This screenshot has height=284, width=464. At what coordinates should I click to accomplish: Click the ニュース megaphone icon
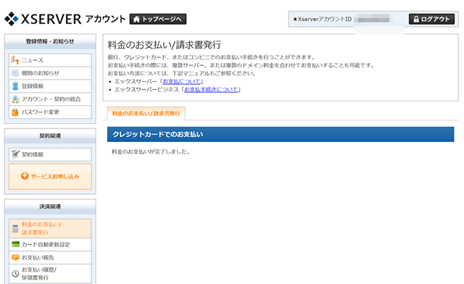pos(15,60)
